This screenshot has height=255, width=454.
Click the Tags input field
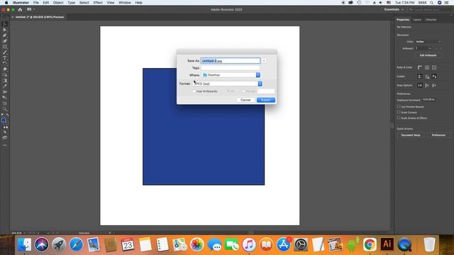(x=231, y=68)
